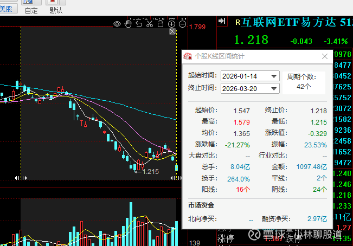Zoom out with the minus circle icon
This screenshot has width=353, height=246.
click(x=183, y=24)
